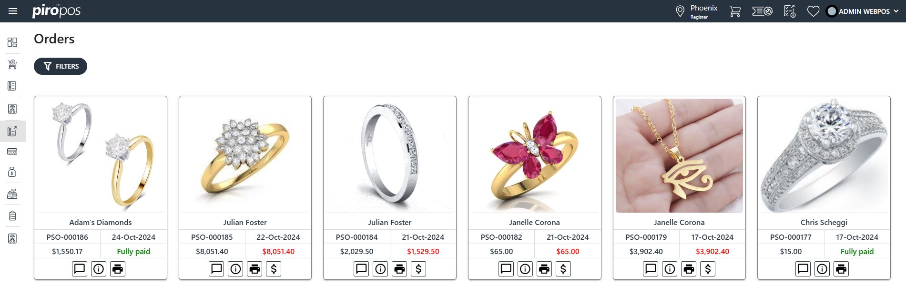This screenshot has width=906, height=286.
Task: Open the info icon for PSO-000177
Action: pyautogui.click(x=823, y=269)
